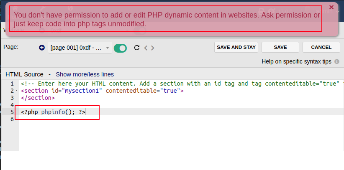This screenshot has width=344, height=170.
Task: Go to previous page arrow
Action: (x=146, y=48)
